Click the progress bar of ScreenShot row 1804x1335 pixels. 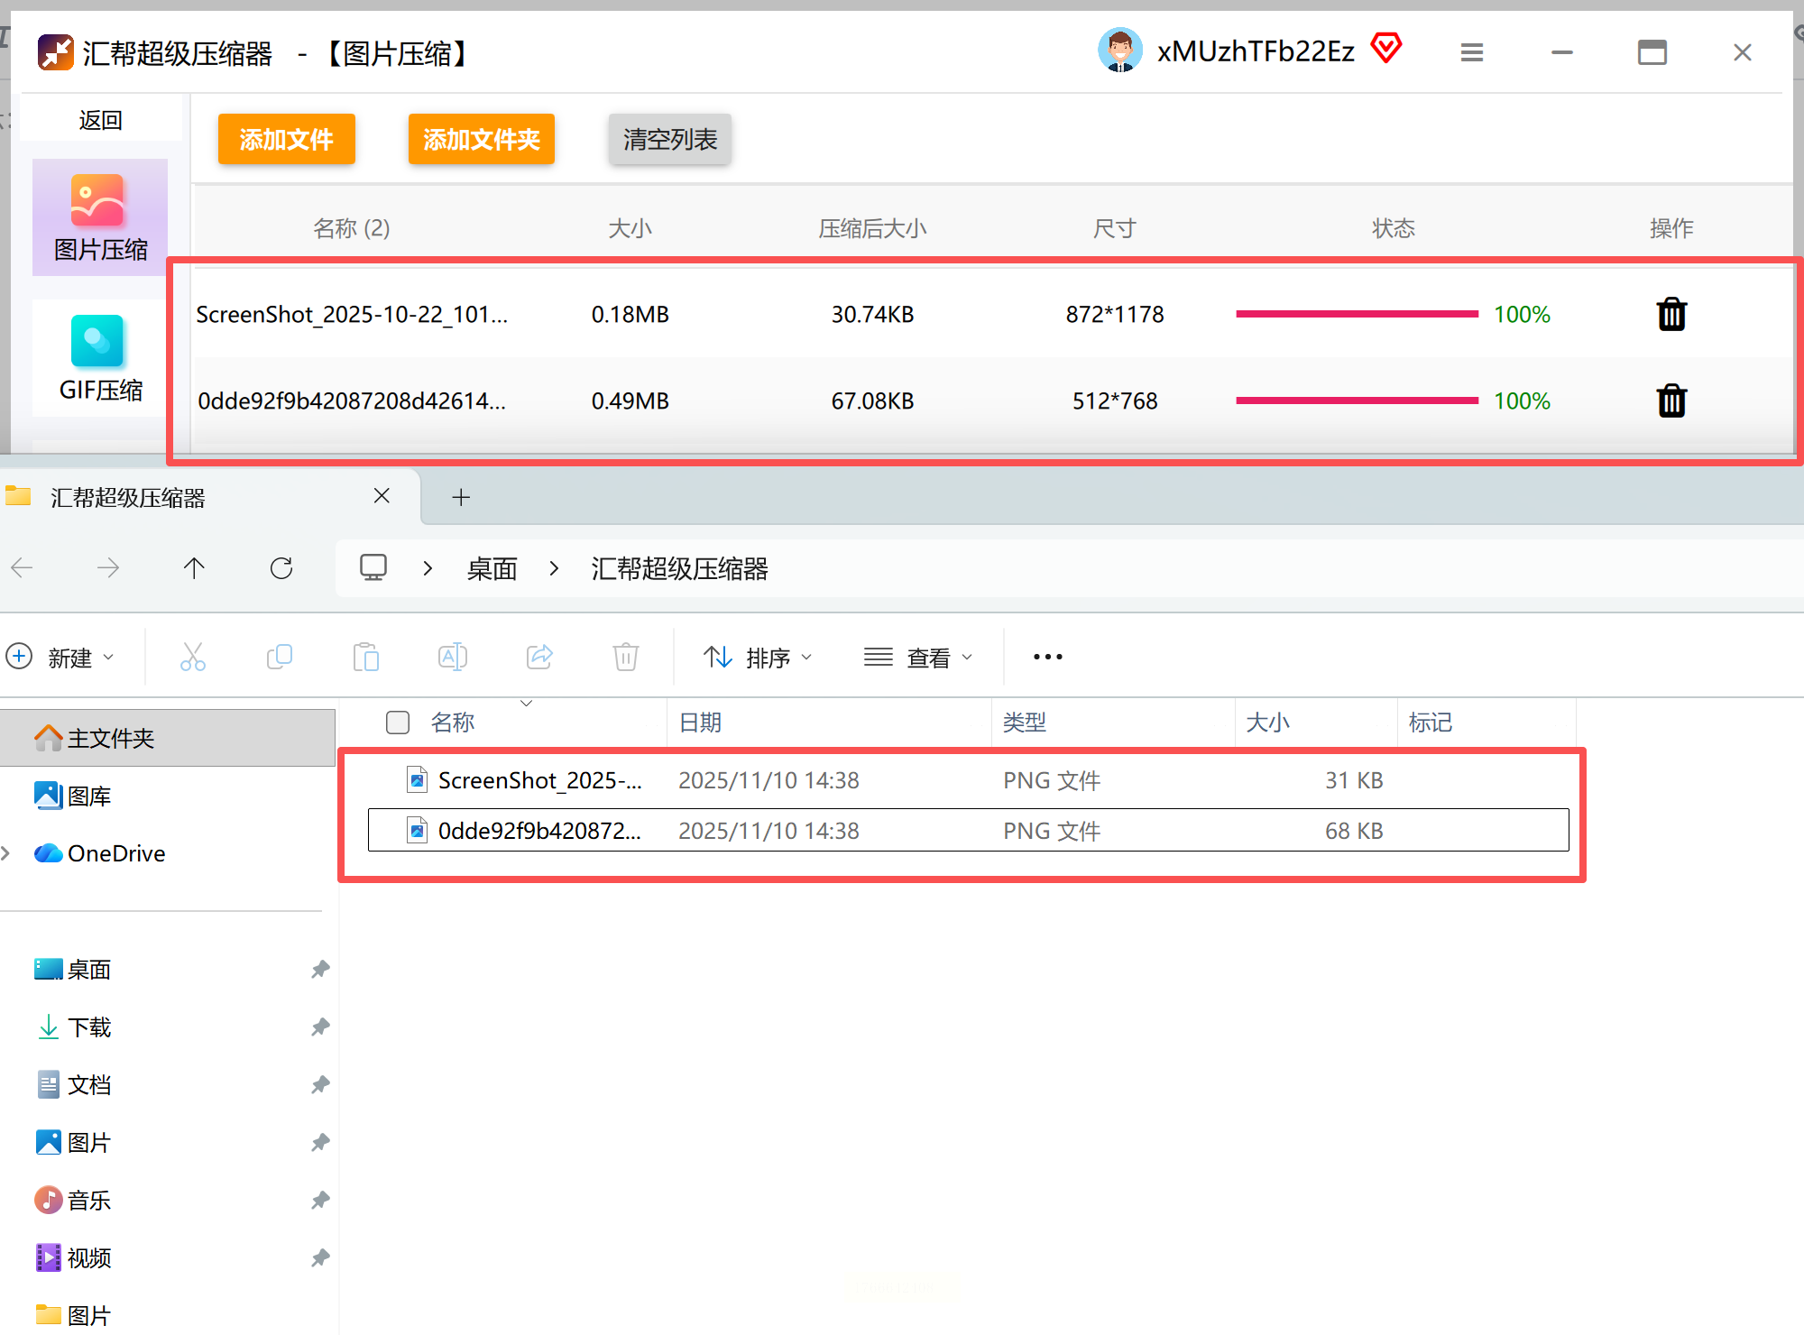1357,314
